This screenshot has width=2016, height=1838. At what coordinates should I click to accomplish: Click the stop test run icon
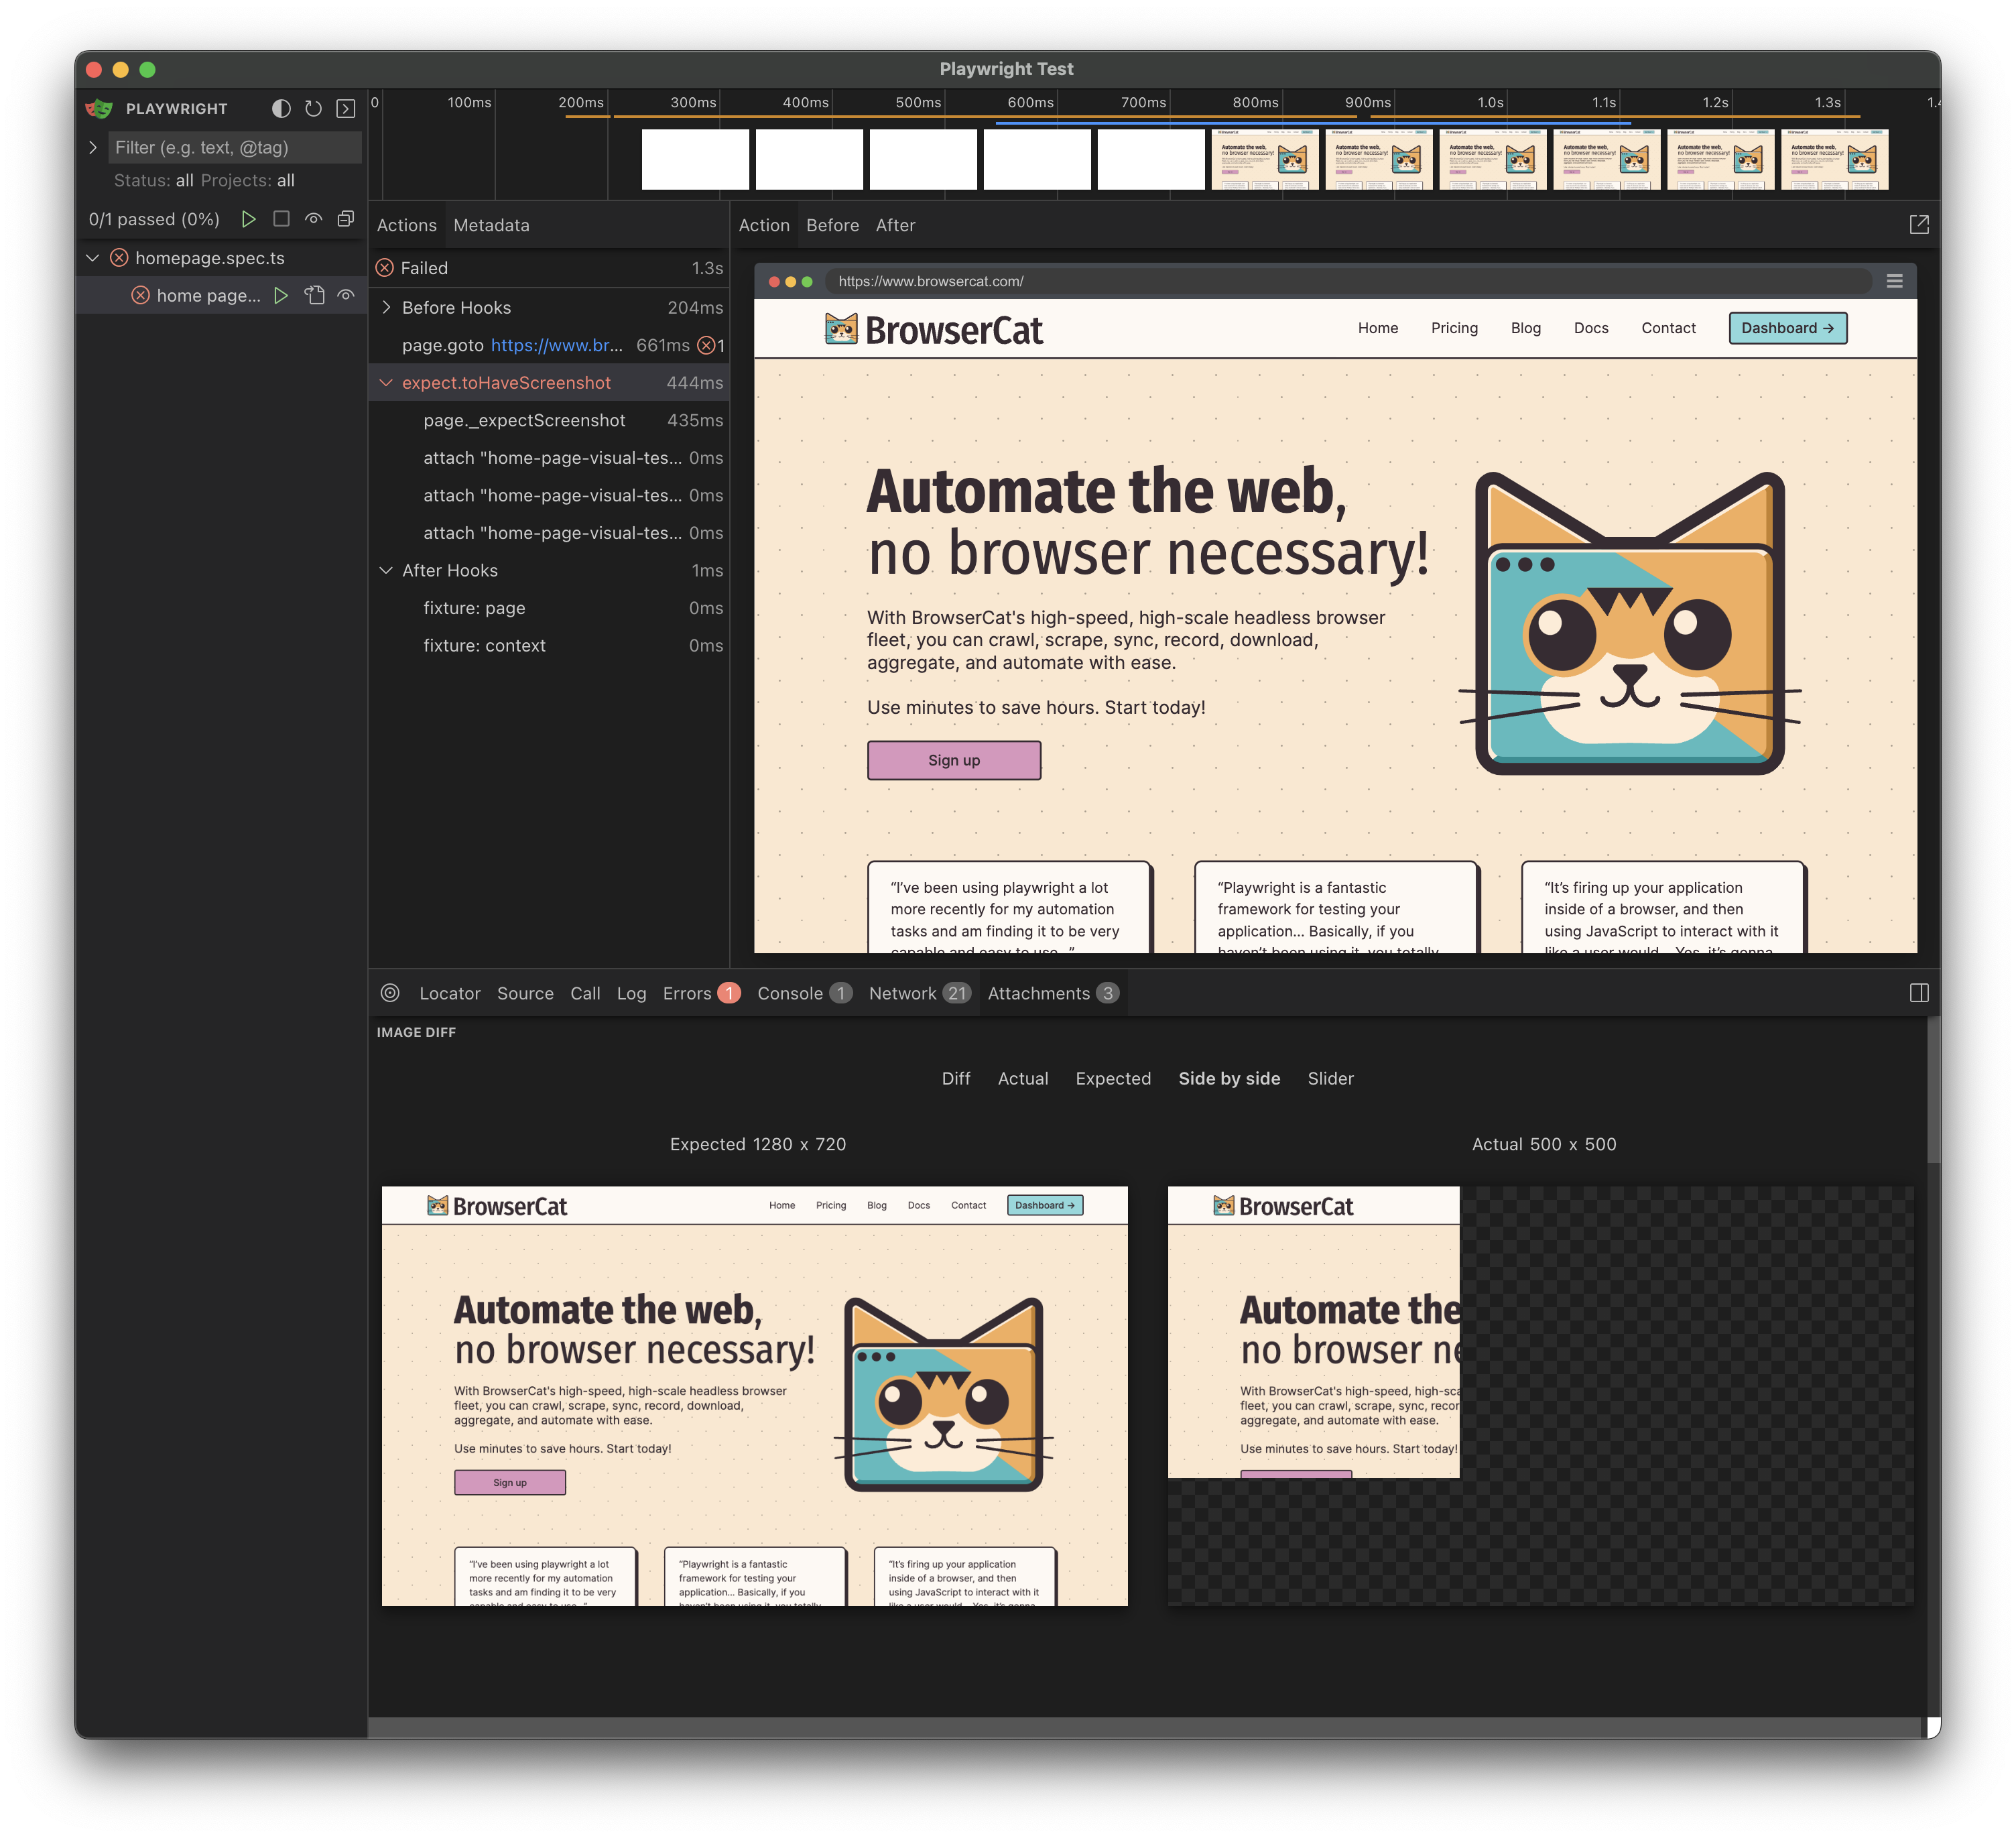(x=282, y=219)
